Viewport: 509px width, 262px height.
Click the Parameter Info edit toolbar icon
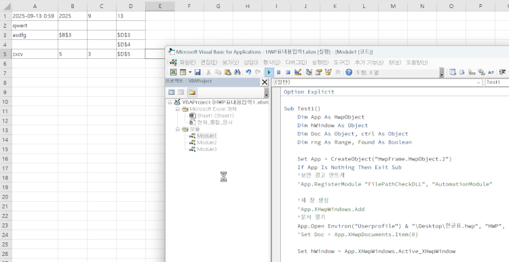481,72
